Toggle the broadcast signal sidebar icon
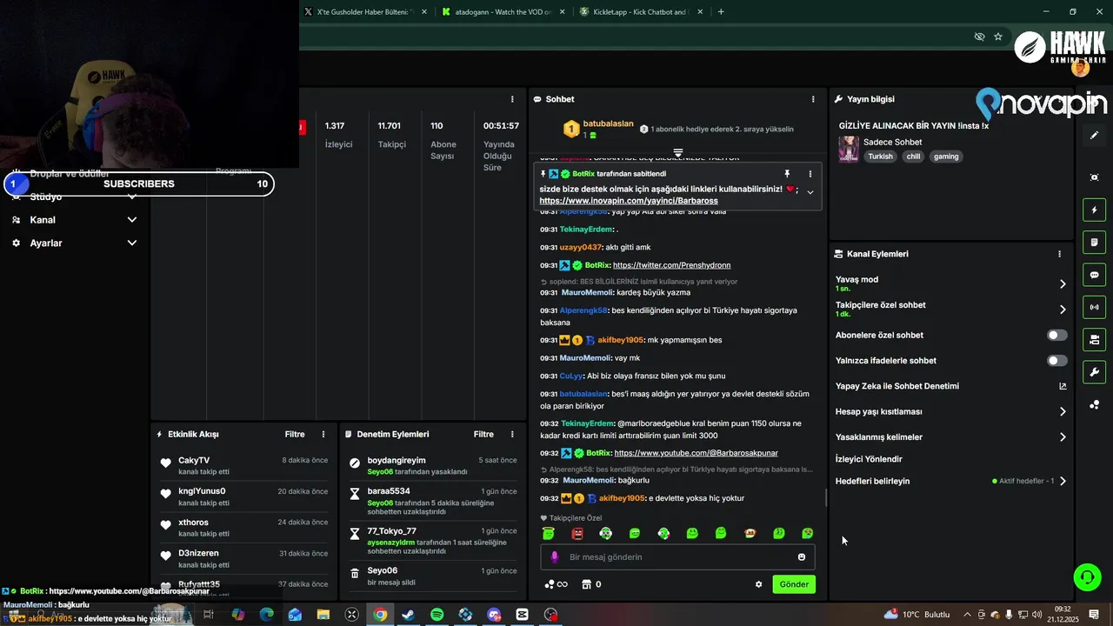The height and width of the screenshot is (626, 1113). [x=1094, y=307]
